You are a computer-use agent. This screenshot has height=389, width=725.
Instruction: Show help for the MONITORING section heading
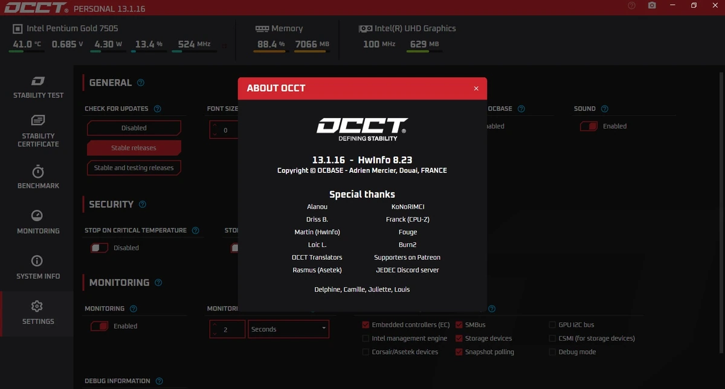click(x=158, y=282)
